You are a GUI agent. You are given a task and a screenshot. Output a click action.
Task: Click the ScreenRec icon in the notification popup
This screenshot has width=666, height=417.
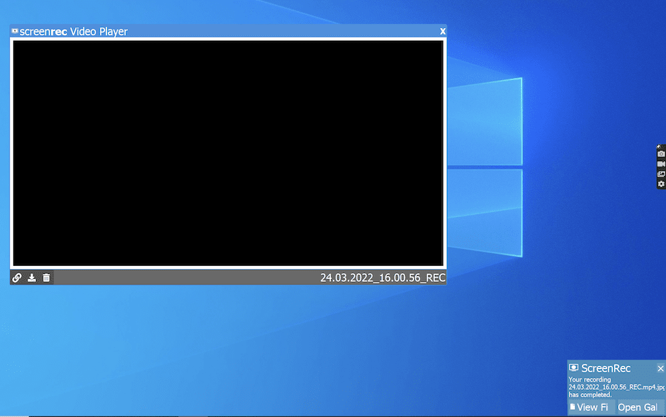pos(573,368)
